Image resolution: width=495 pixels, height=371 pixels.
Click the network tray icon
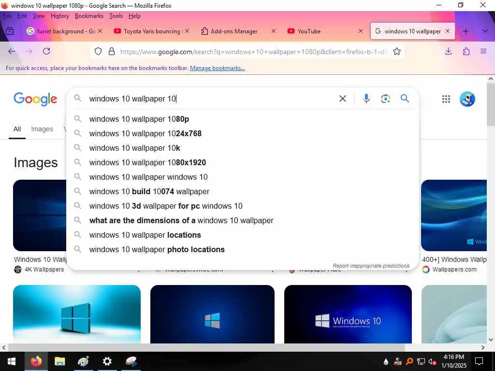421,361
